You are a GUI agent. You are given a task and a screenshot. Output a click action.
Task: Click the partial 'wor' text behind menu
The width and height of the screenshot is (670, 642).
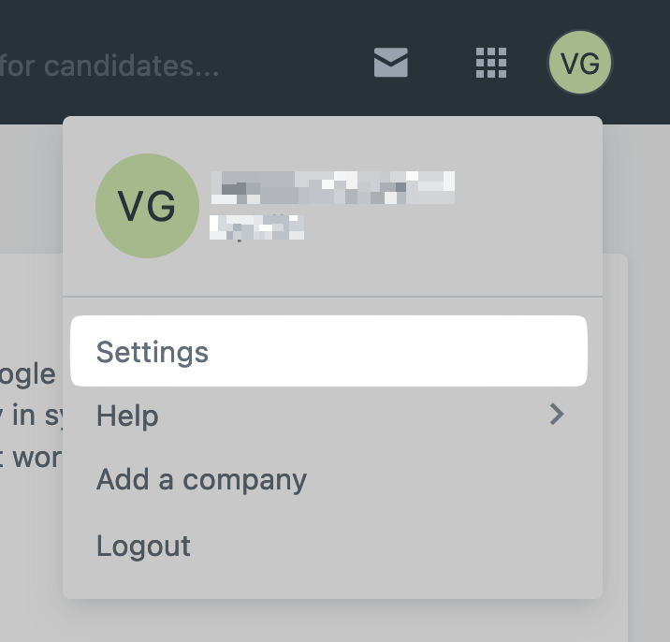[32, 458]
